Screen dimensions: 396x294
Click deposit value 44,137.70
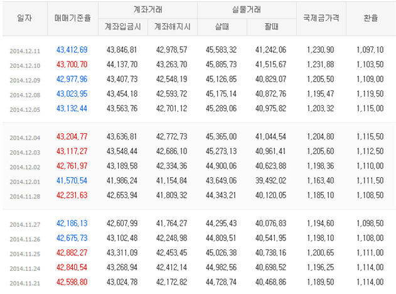point(122,65)
